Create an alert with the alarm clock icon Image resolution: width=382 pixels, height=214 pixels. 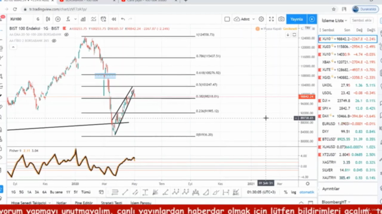(103, 19)
